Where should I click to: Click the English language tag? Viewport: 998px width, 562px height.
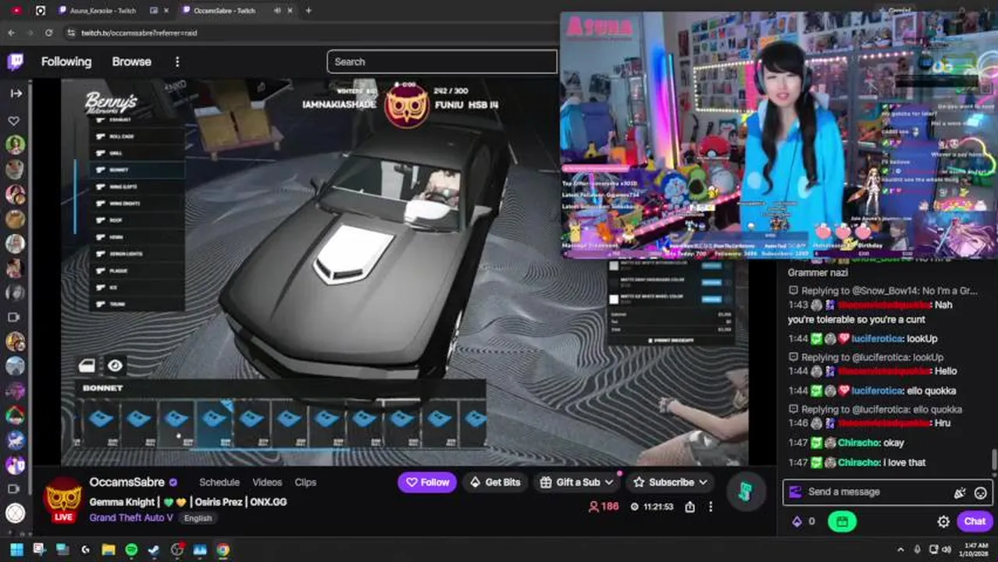(x=198, y=518)
